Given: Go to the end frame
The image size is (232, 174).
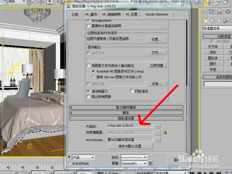Looking at the screenshot, I should point(219,173).
